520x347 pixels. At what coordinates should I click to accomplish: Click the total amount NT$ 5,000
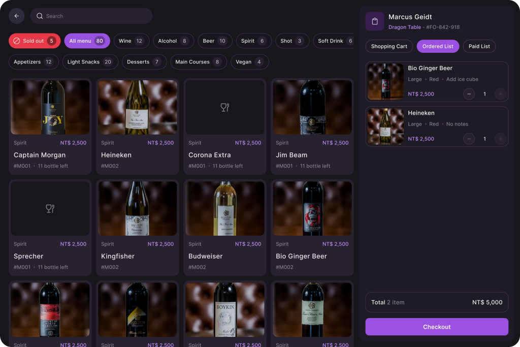(x=487, y=302)
